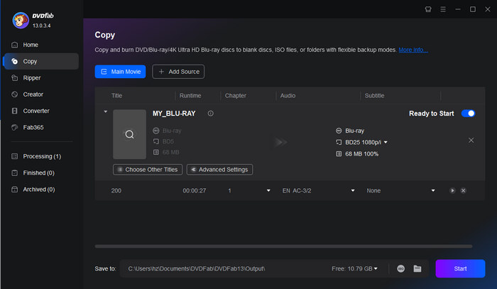Select the Copy module in sidebar

point(40,61)
